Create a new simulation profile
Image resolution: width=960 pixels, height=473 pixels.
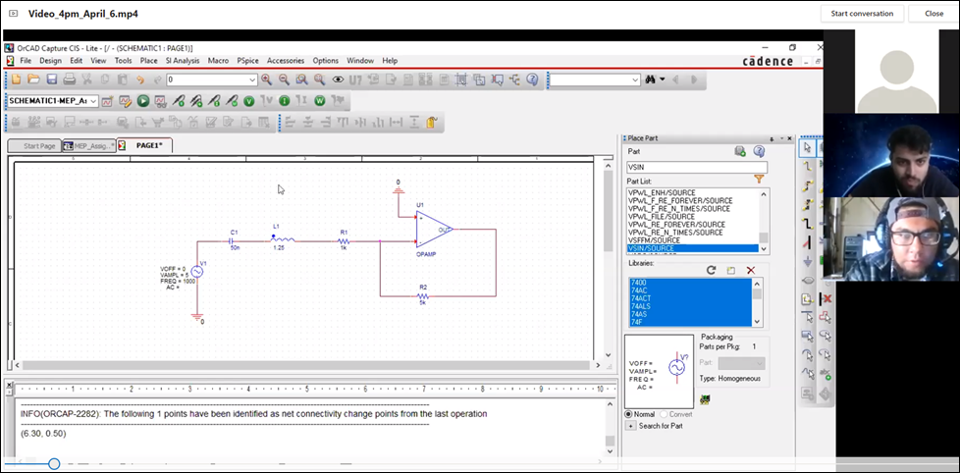coord(107,101)
